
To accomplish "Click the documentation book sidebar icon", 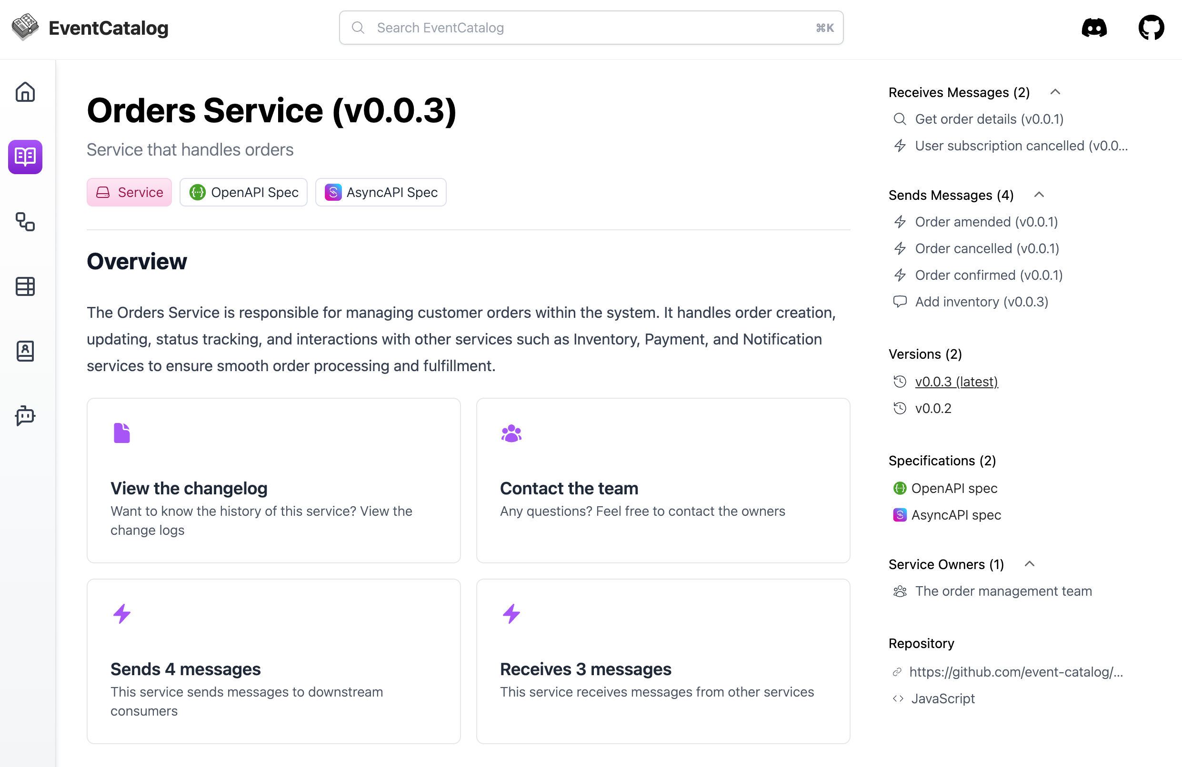I will (x=25, y=157).
